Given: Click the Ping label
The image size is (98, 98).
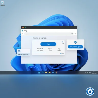Looking at the screenshot, I should pos(59,49).
